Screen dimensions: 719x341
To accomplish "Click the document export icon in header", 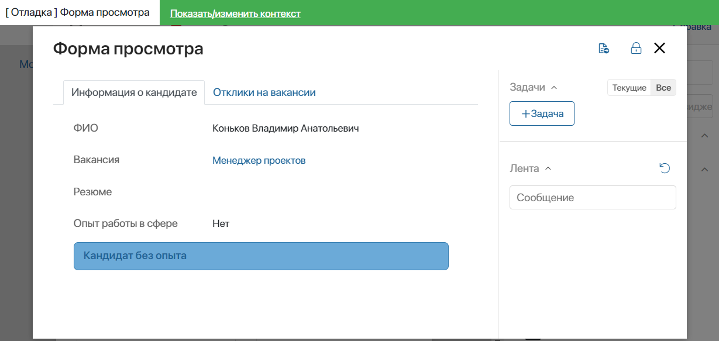I will pos(604,49).
